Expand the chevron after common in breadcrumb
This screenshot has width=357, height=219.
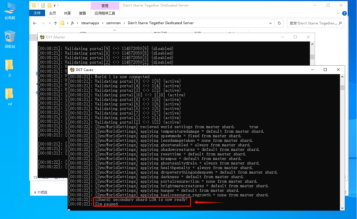(x=124, y=23)
